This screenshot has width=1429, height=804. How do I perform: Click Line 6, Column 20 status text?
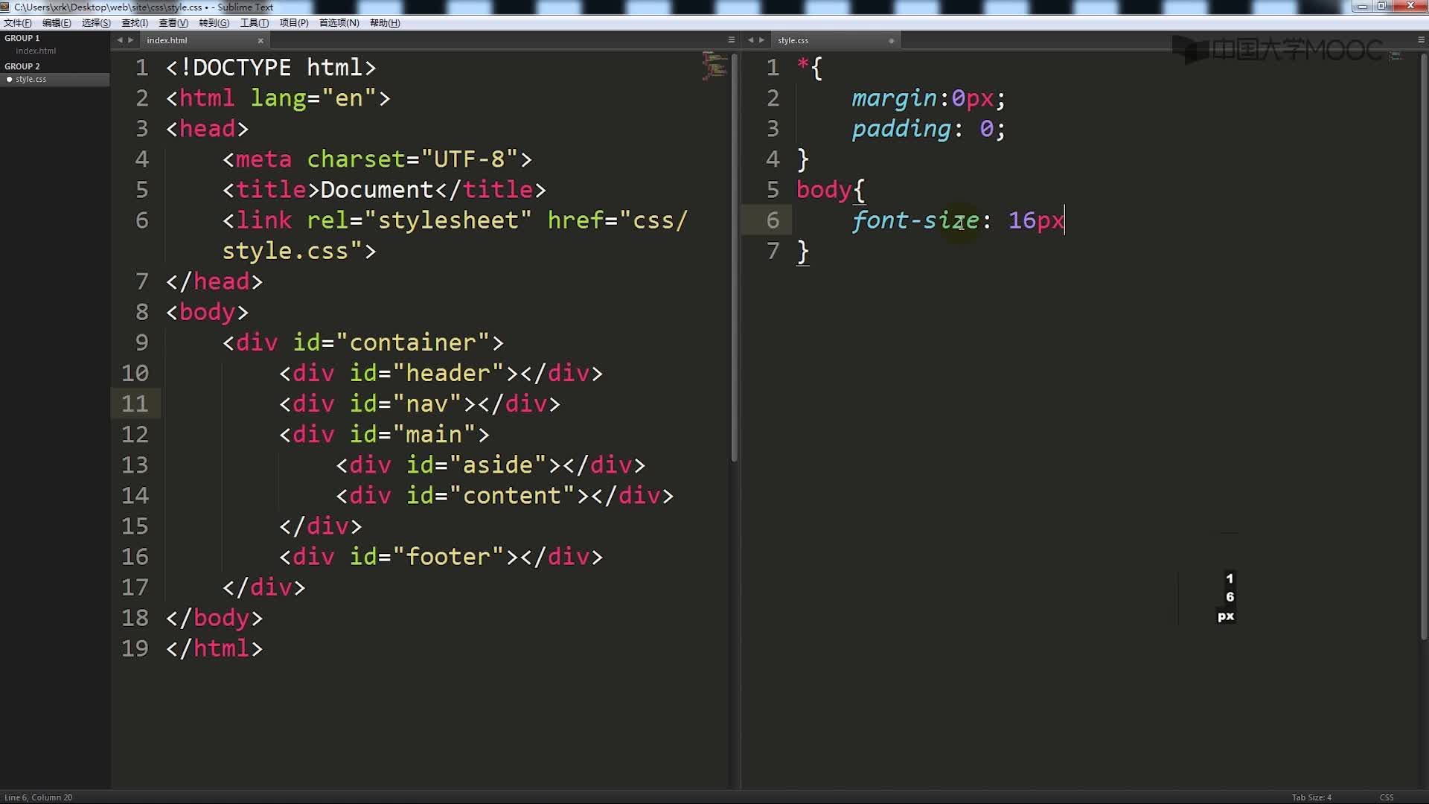pos(39,797)
